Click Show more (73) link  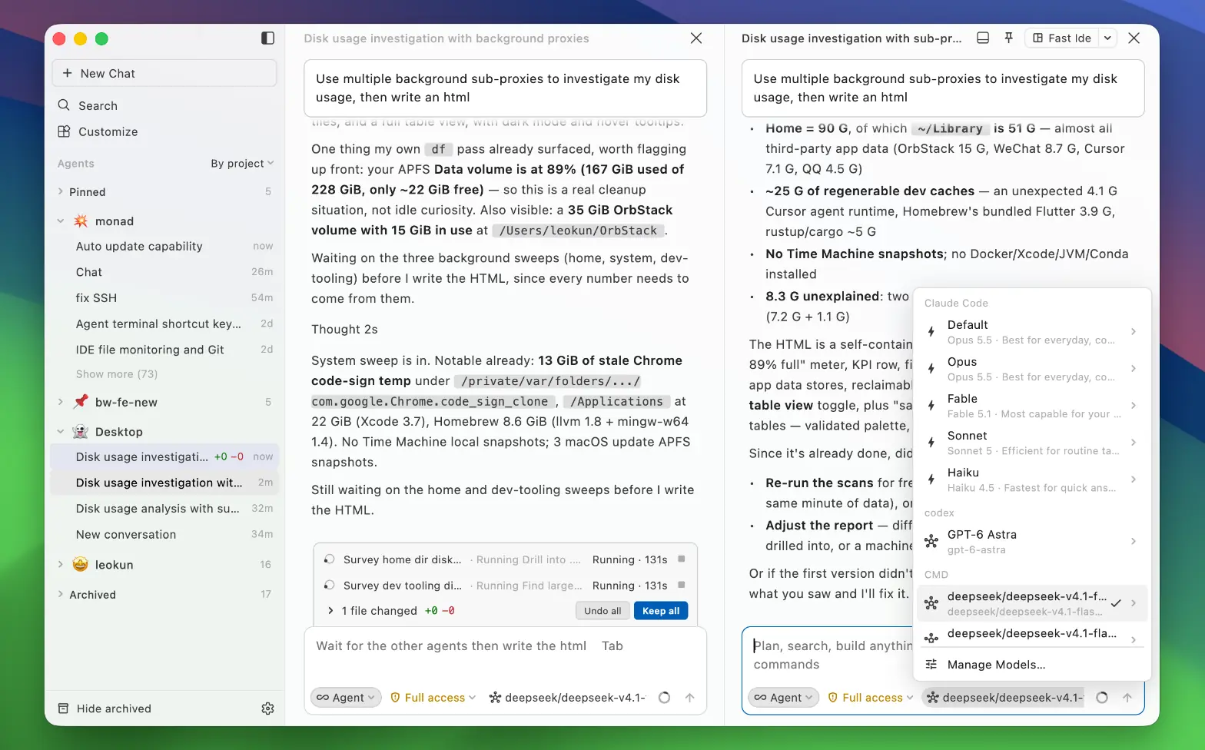[117, 374]
